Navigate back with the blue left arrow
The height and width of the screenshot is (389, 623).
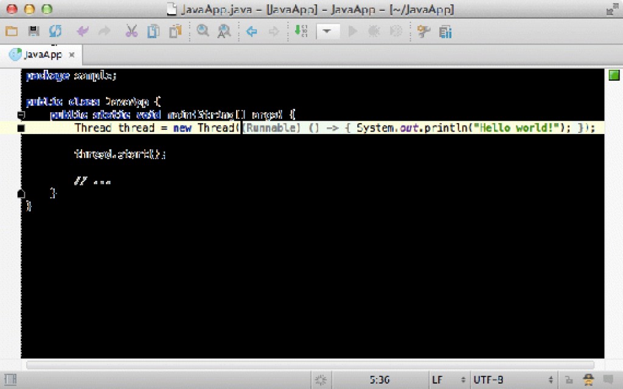tap(251, 32)
